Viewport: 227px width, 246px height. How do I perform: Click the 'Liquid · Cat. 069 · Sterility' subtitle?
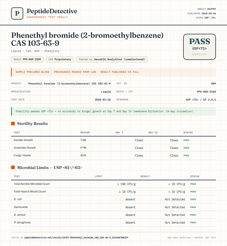(35, 51)
